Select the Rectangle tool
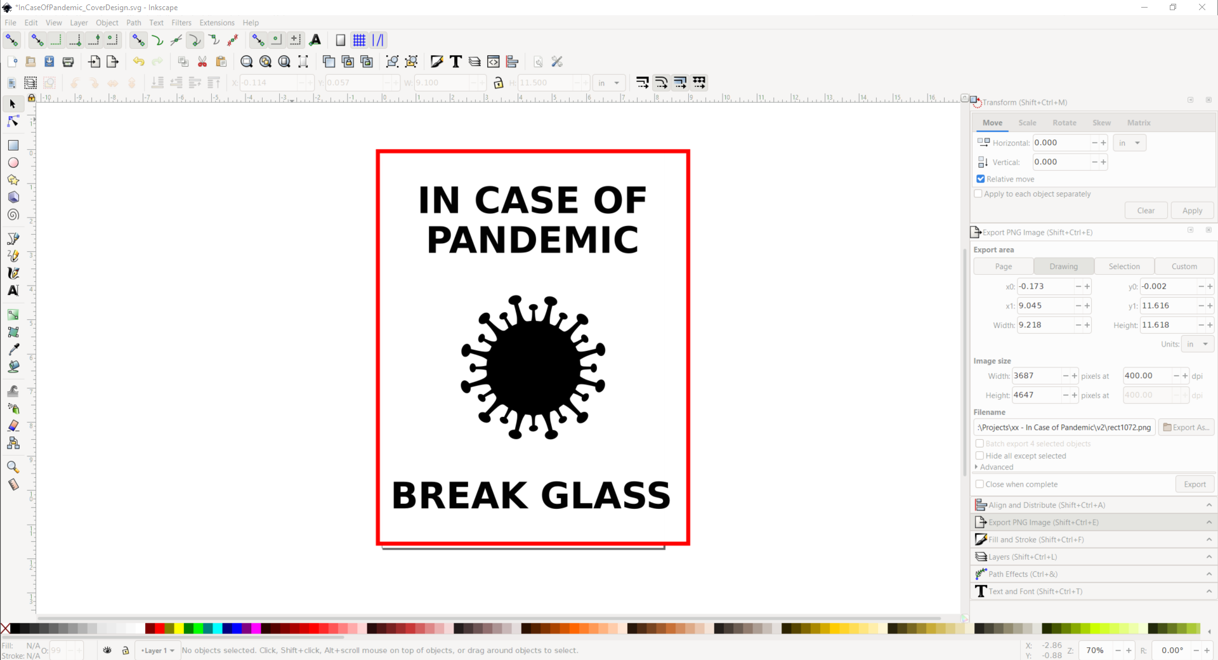This screenshot has width=1218, height=660. [13, 145]
